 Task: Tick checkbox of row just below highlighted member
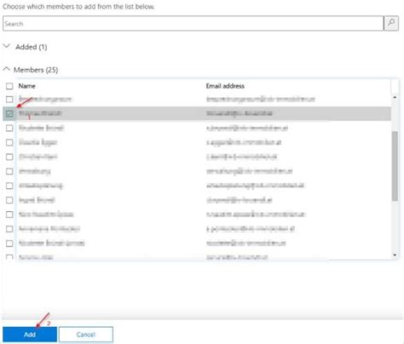point(9,128)
